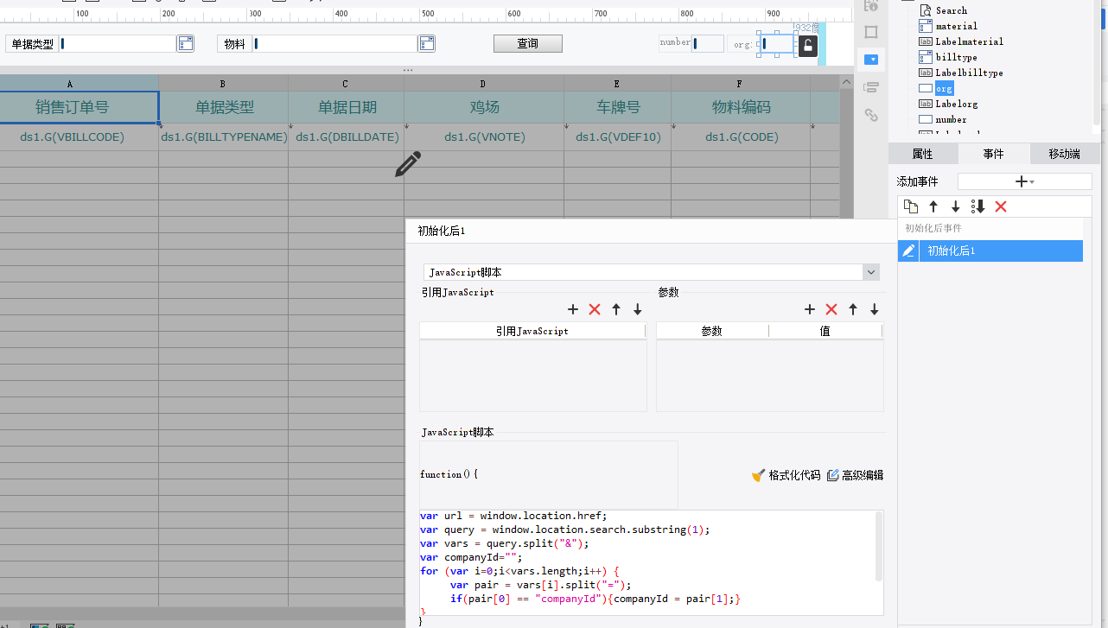
Task: Click the copy event icon in events toolbar
Action: coord(911,206)
